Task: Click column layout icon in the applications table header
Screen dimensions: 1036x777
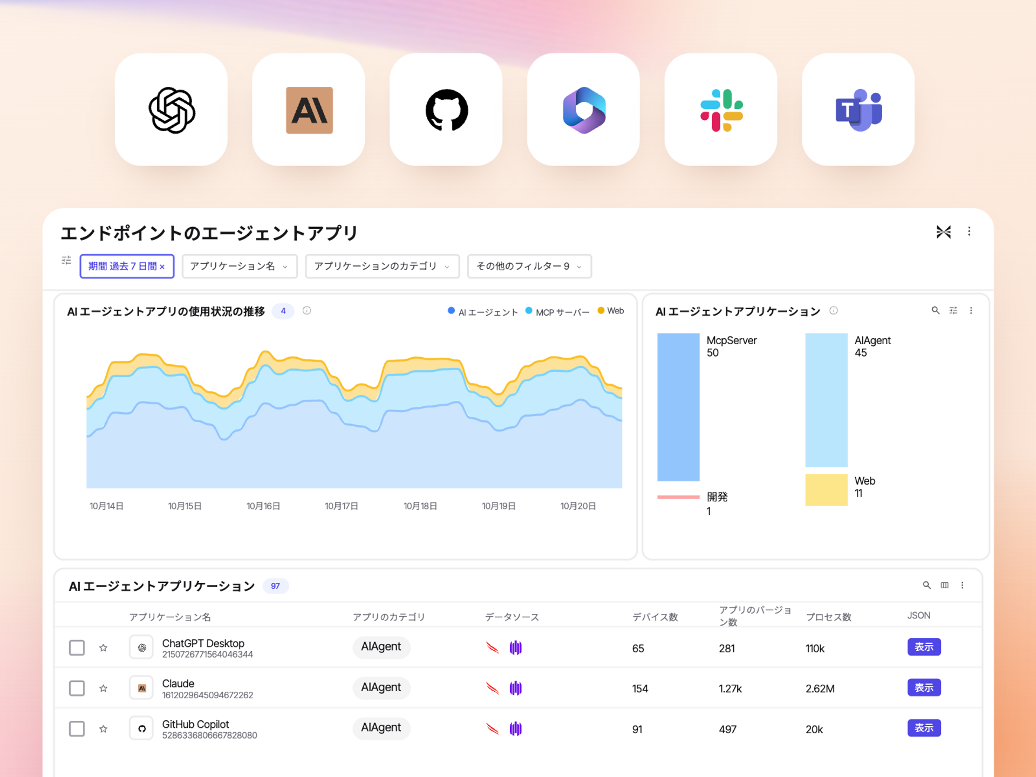Action: click(x=945, y=585)
